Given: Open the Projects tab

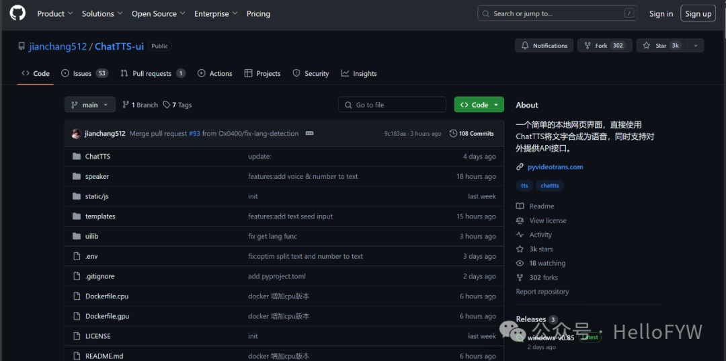Looking at the screenshot, I should pos(263,73).
